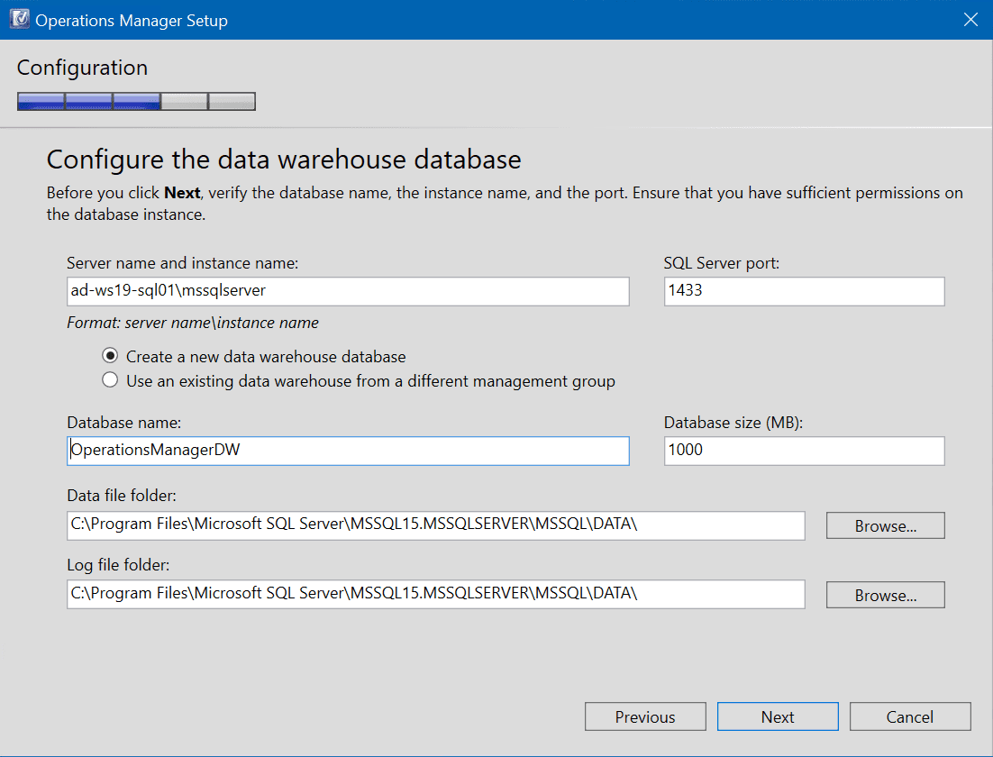This screenshot has height=757, width=993.
Task: Click the Database size field
Action: point(803,451)
